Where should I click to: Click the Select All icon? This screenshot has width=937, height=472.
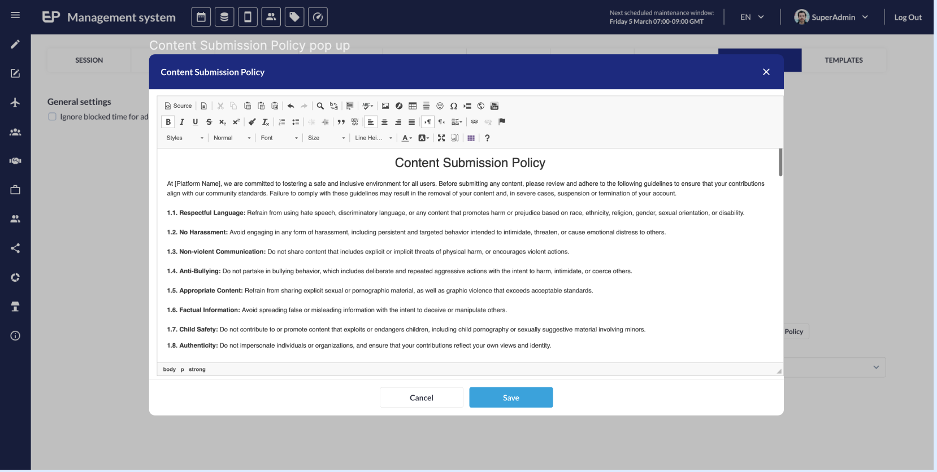coord(350,106)
